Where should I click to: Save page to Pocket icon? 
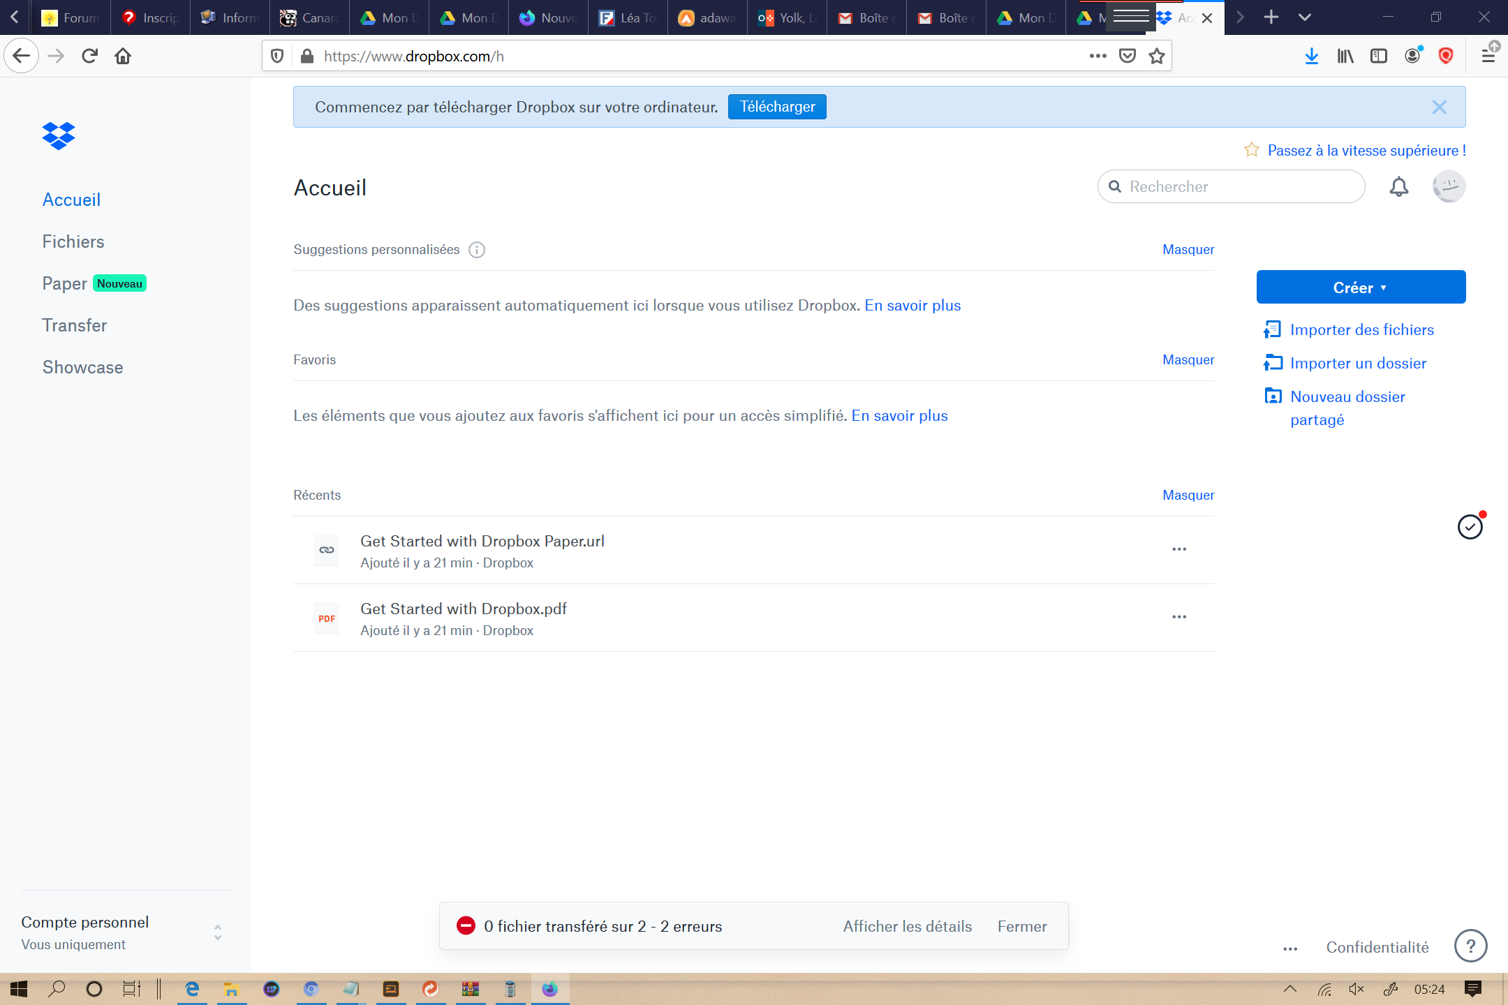1128,56
